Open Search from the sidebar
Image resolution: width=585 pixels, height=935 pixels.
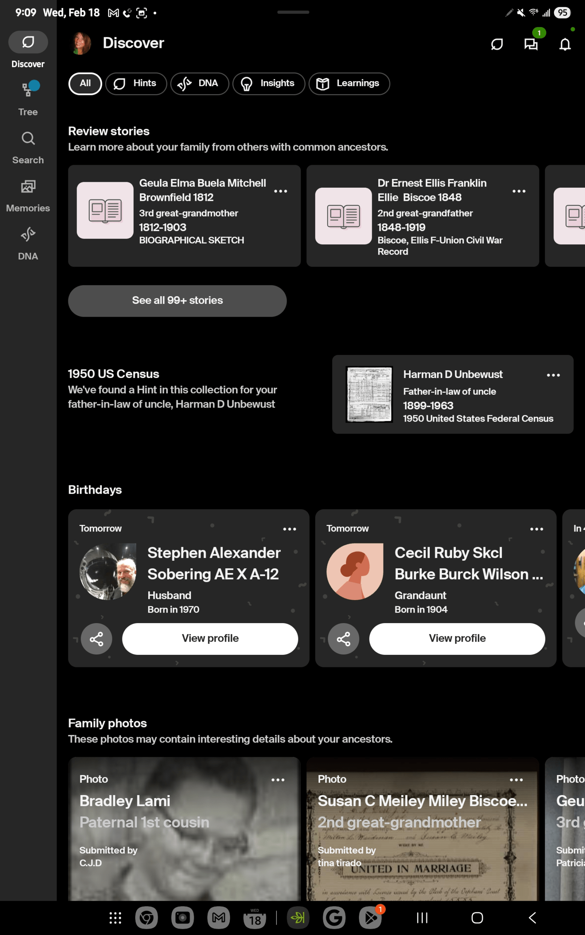click(x=28, y=148)
